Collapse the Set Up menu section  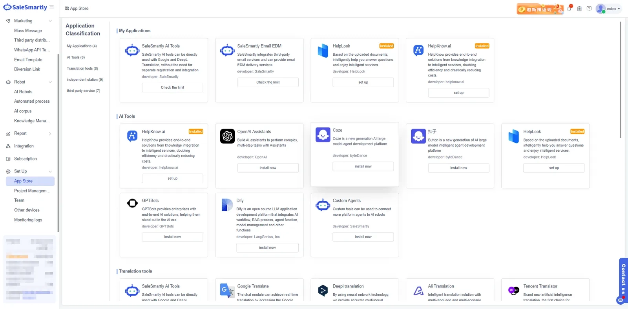pos(50,172)
